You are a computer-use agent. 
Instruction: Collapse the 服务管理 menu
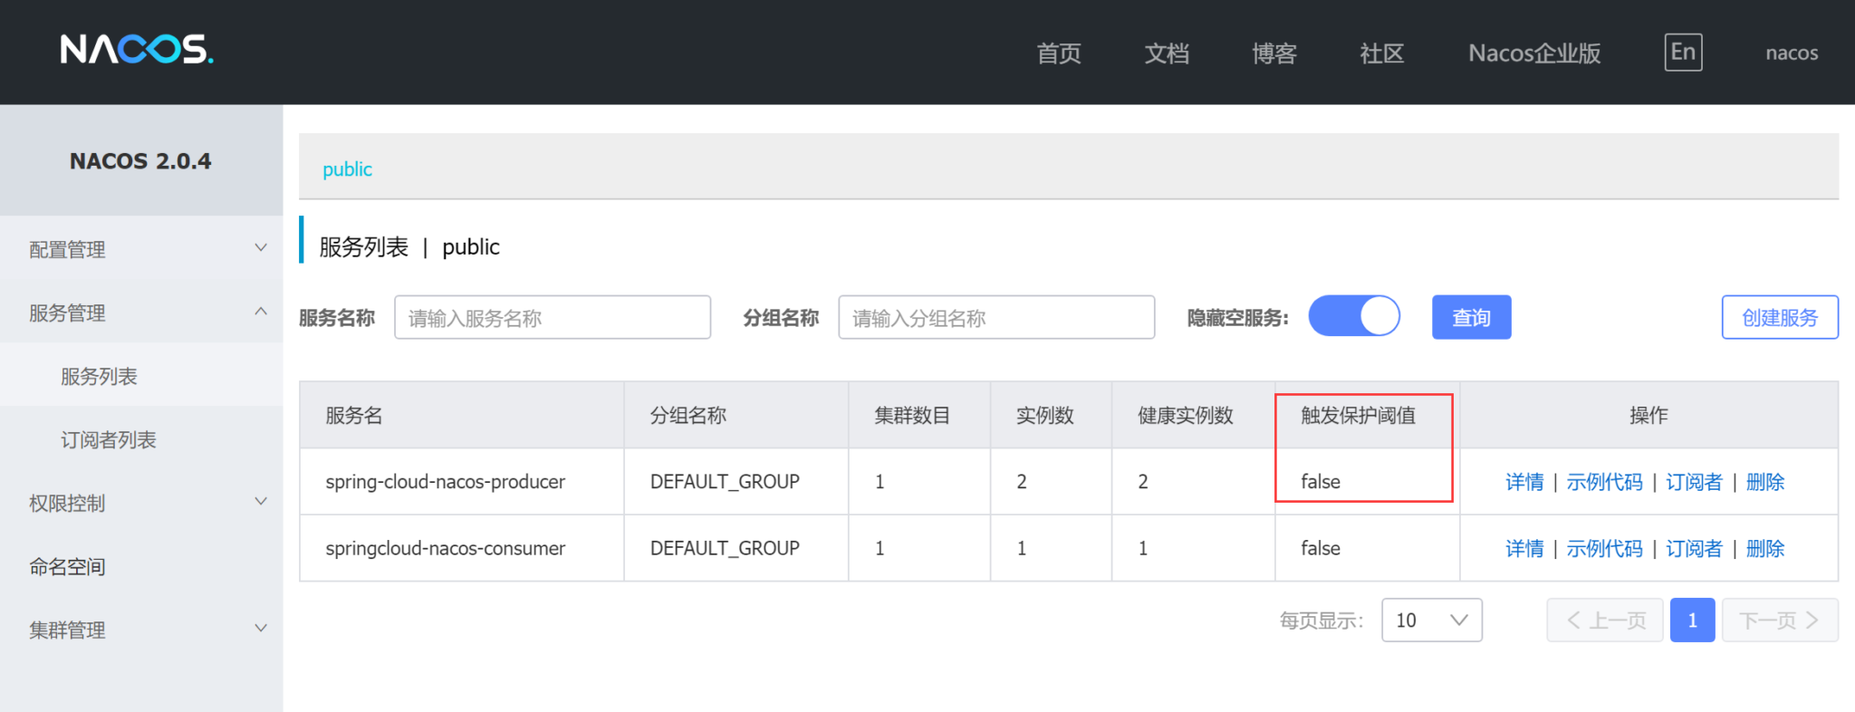pos(141,312)
